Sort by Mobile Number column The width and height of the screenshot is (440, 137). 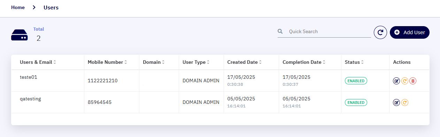coord(107,62)
